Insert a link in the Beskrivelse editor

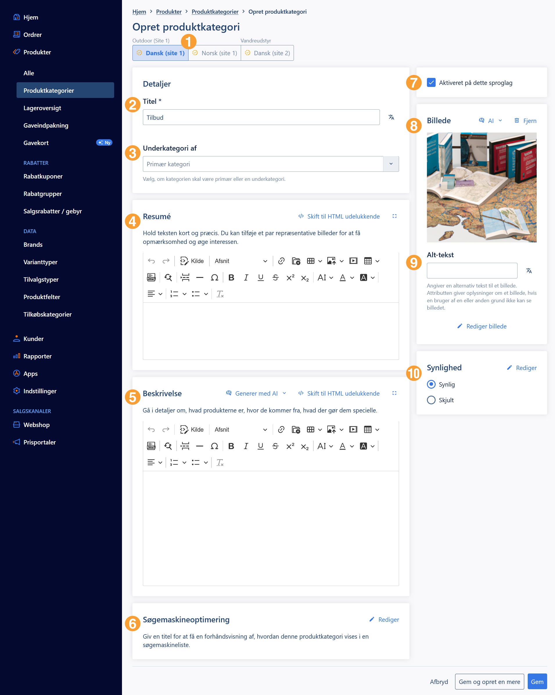281,429
